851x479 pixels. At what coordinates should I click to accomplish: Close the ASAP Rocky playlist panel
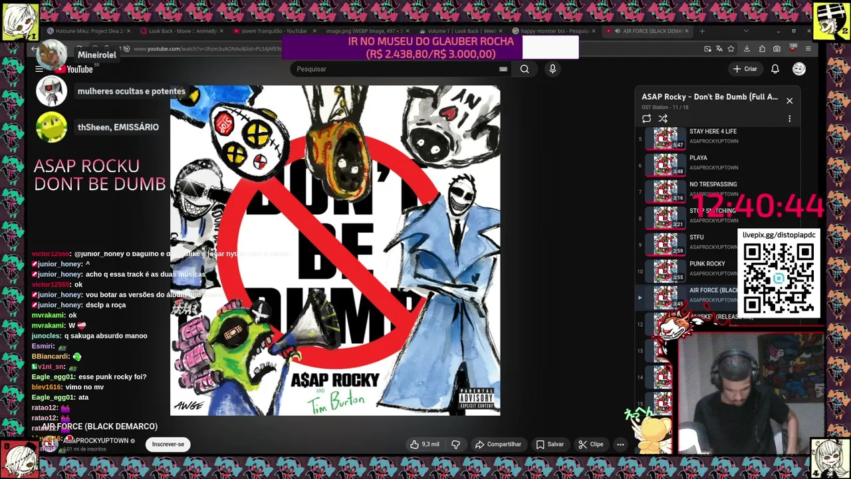(x=789, y=100)
